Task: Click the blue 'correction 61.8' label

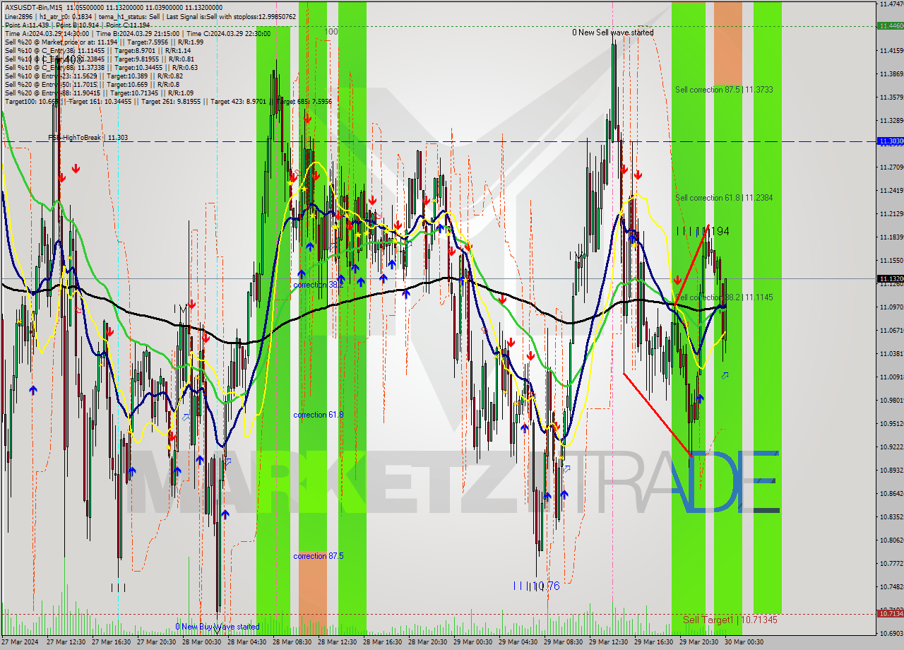Action: pyautogui.click(x=318, y=415)
